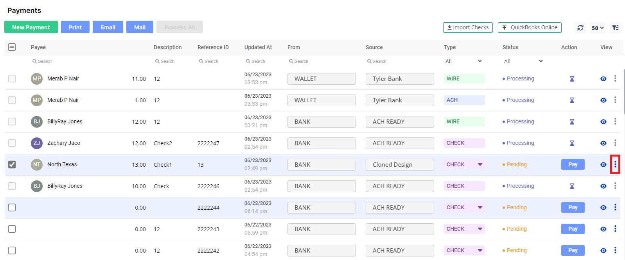This screenshot has width=625, height=260.
Task: Check the Merab P Nair 1.00 row
Action: pyautogui.click(x=12, y=100)
